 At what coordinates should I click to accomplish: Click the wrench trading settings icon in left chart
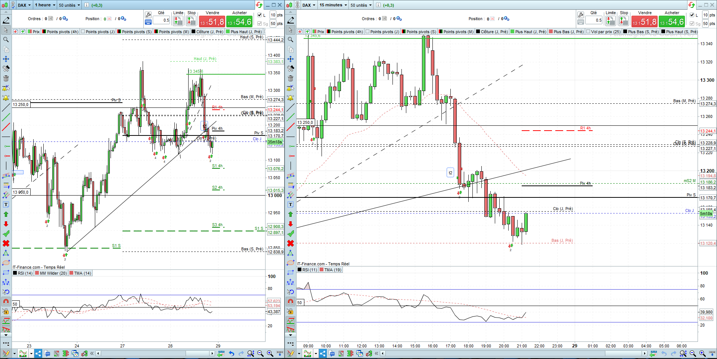coord(148,15)
